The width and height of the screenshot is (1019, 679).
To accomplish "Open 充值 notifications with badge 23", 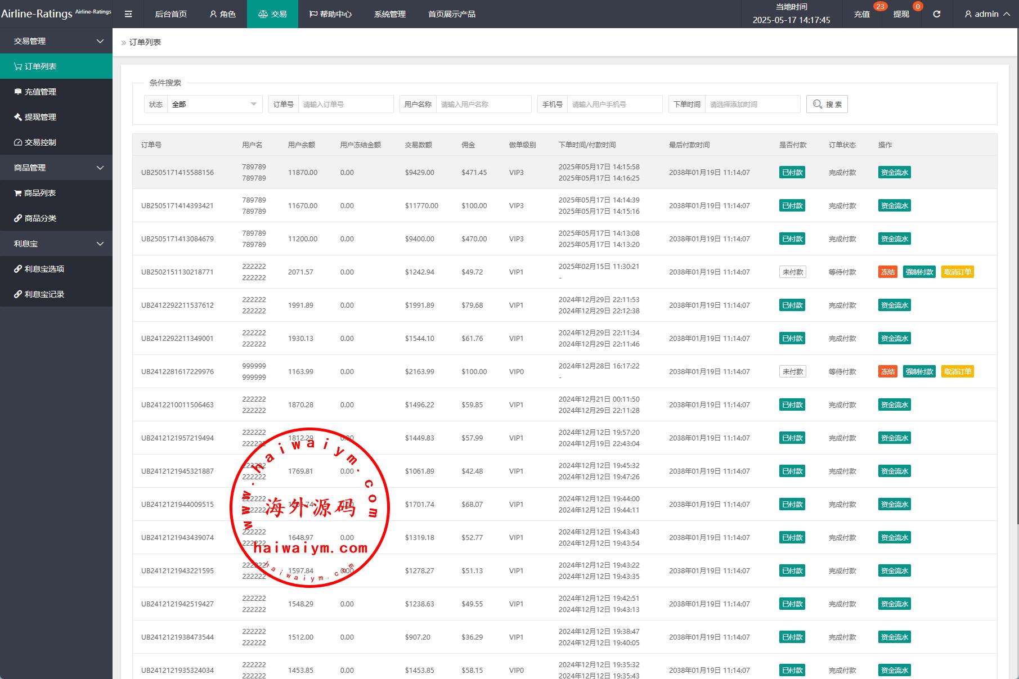I will 862,14.
